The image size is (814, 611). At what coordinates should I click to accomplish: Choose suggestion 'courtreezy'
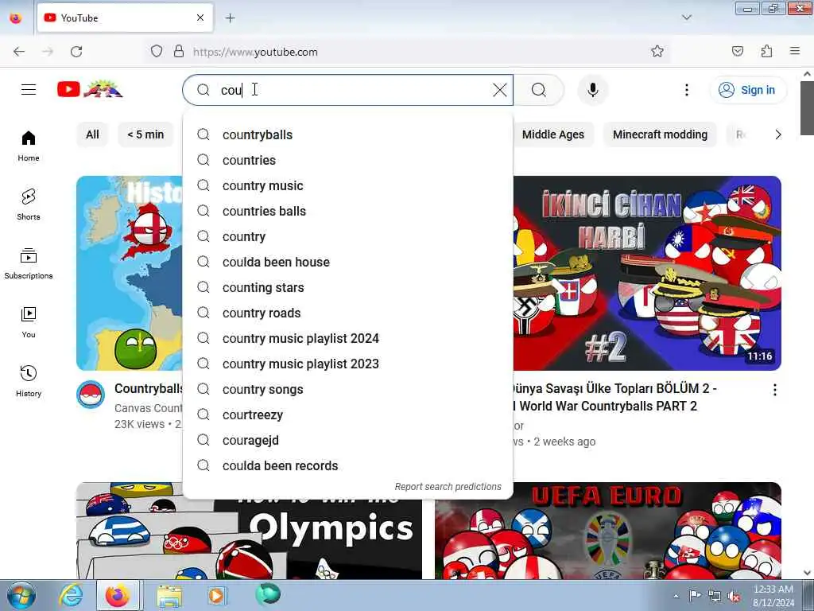click(348, 414)
